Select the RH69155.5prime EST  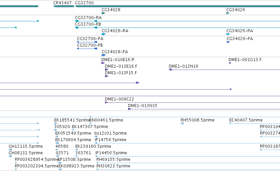point(188,163)
